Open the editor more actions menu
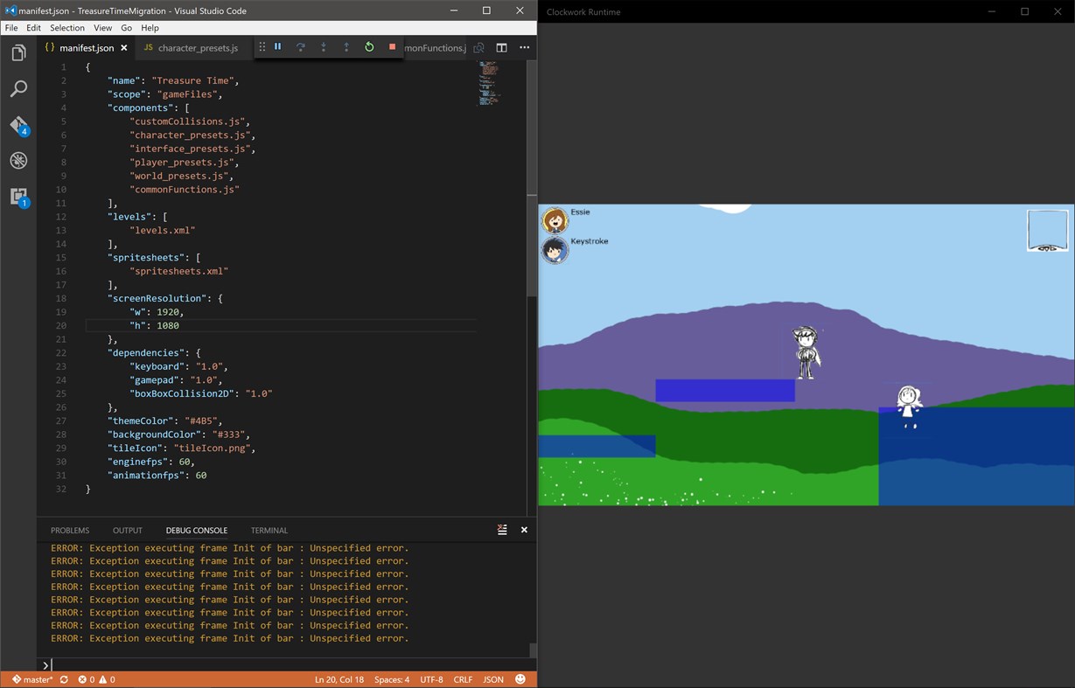The width and height of the screenshot is (1075, 688). (525, 47)
